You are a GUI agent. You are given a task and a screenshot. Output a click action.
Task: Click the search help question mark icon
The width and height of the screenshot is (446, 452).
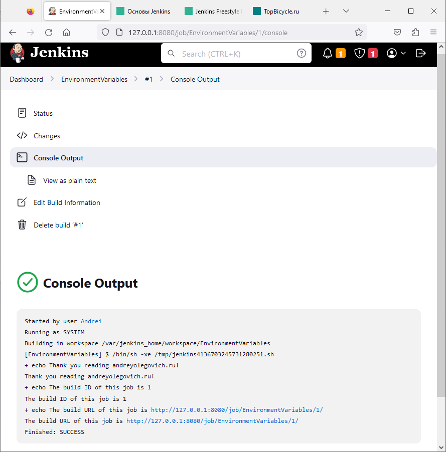pyautogui.click(x=302, y=53)
